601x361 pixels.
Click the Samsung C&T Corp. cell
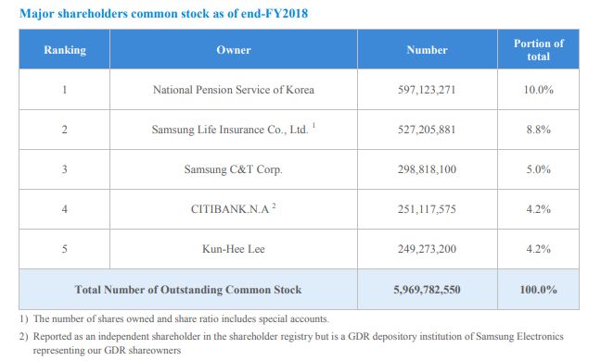pyautogui.click(x=234, y=169)
